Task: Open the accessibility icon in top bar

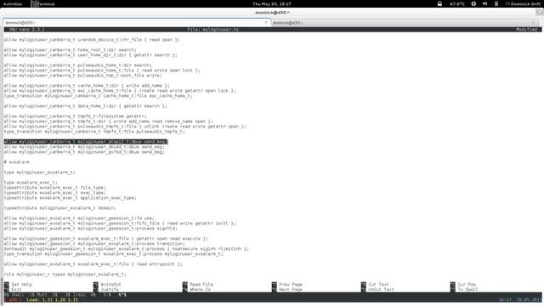Action: [473, 3]
